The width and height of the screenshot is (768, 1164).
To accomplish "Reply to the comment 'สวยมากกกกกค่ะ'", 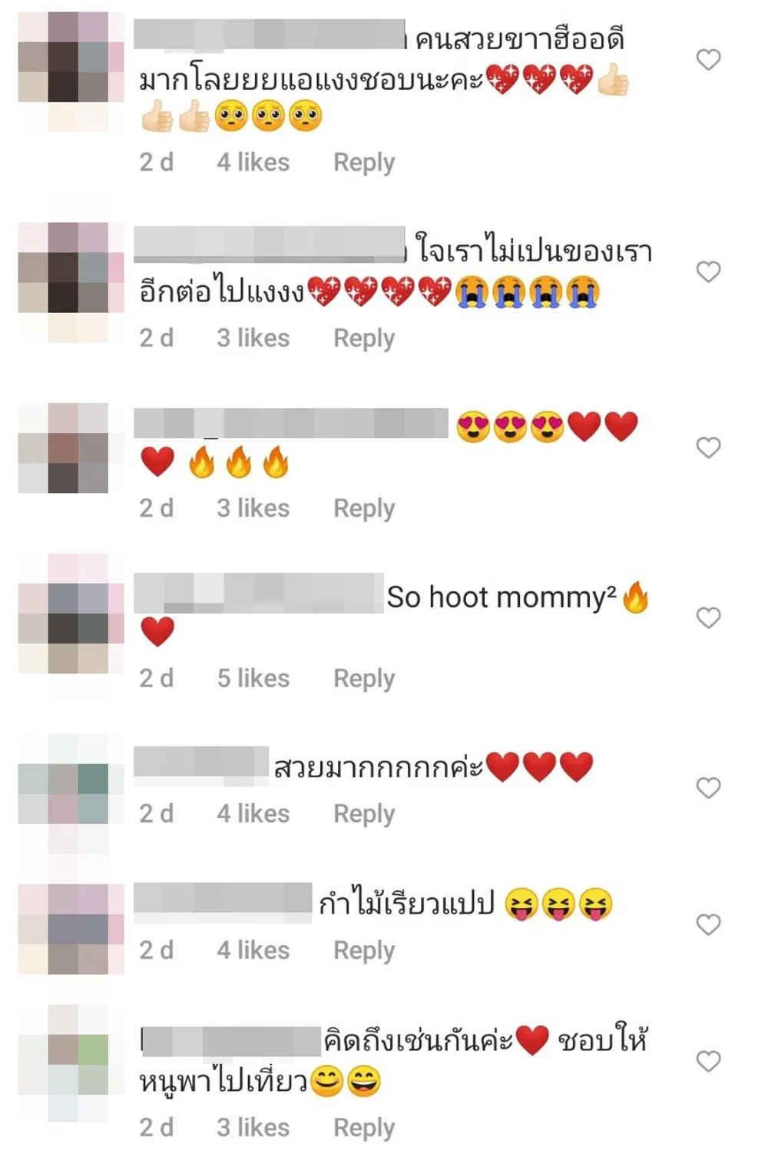I will point(364,814).
